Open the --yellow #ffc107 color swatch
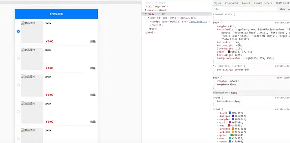The width and height of the screenshot is (290, 143). click(233, 132)
